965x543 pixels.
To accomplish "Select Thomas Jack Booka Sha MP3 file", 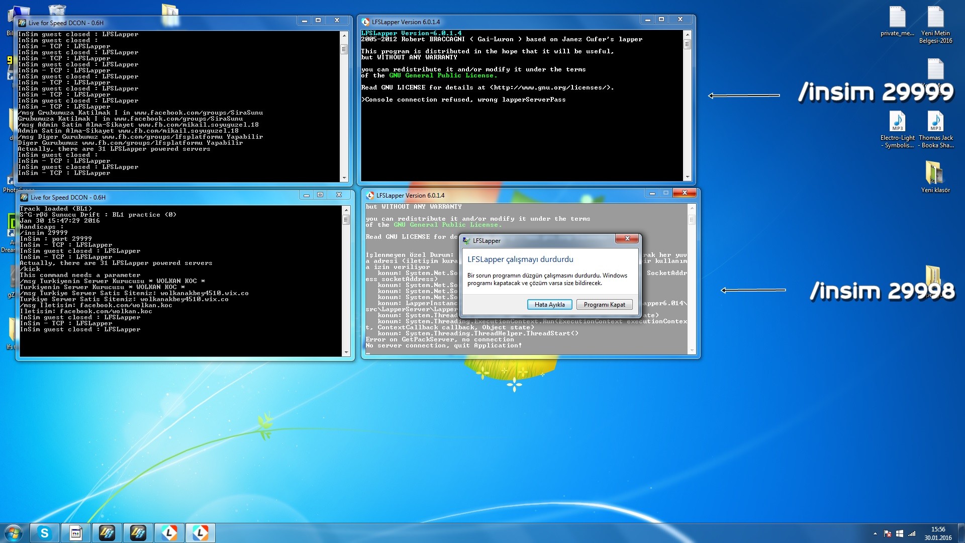I will (x=935, y=129).
